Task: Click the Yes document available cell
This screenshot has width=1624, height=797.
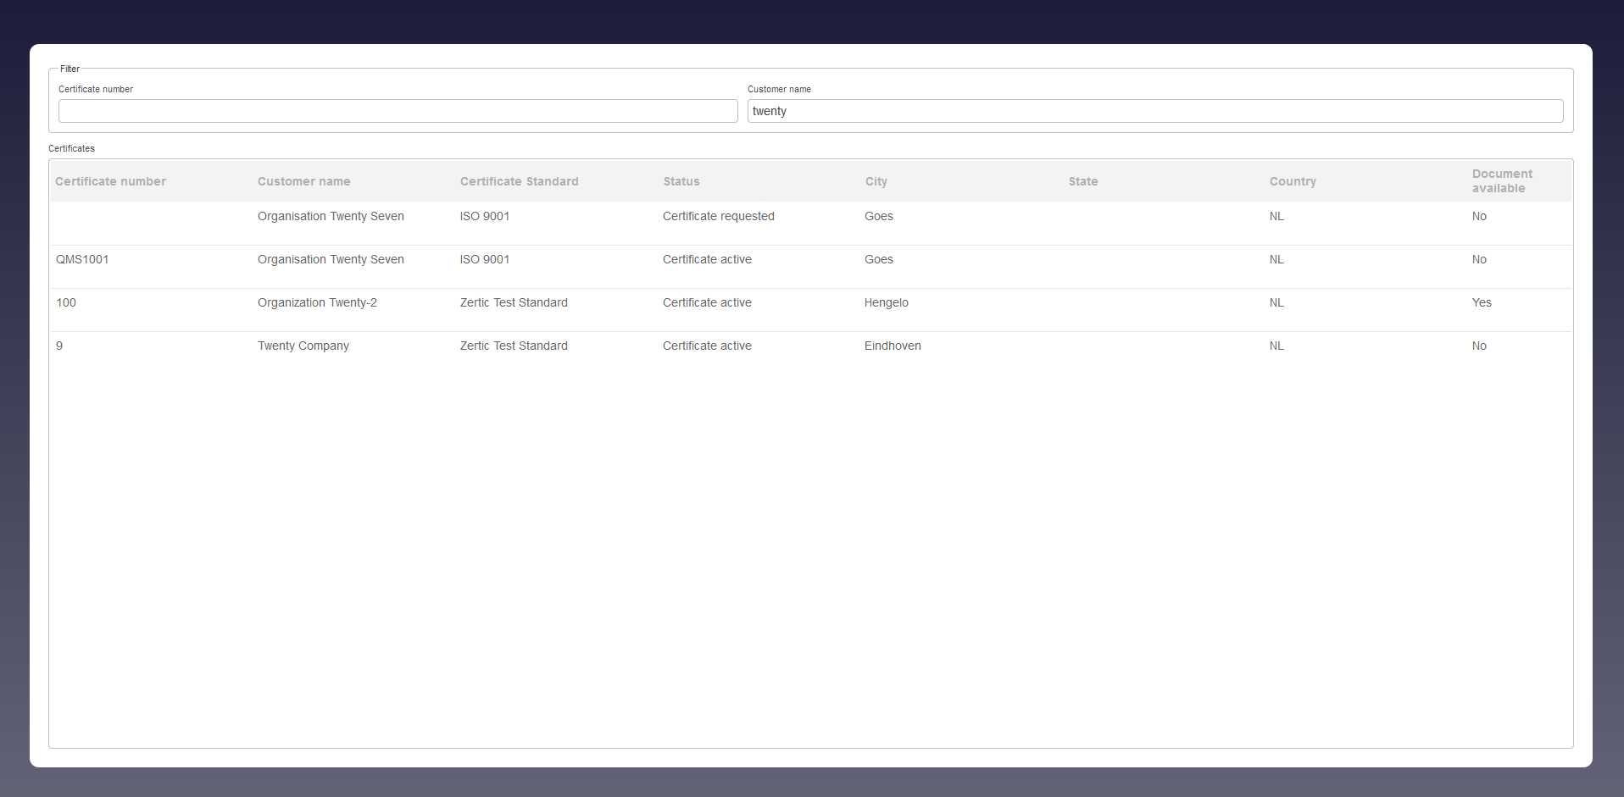Action: click(x=1481, y=302)
